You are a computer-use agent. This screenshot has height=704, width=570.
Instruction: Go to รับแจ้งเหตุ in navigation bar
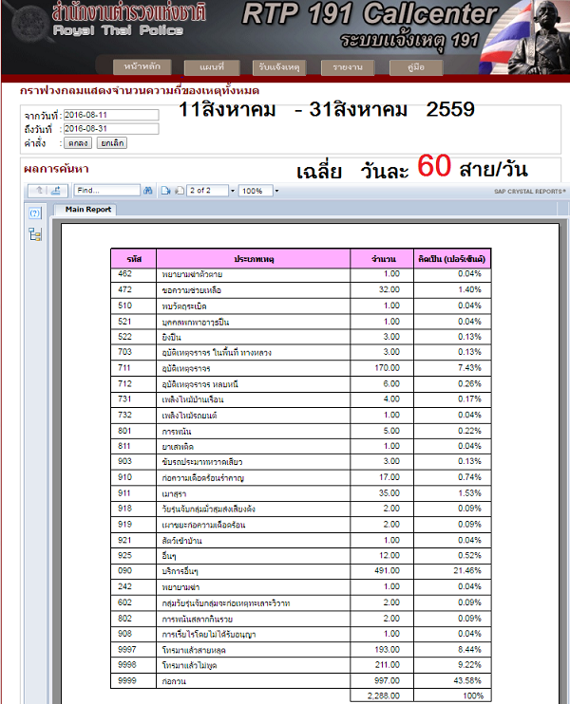pyautogui.click(x=280, y=67)
